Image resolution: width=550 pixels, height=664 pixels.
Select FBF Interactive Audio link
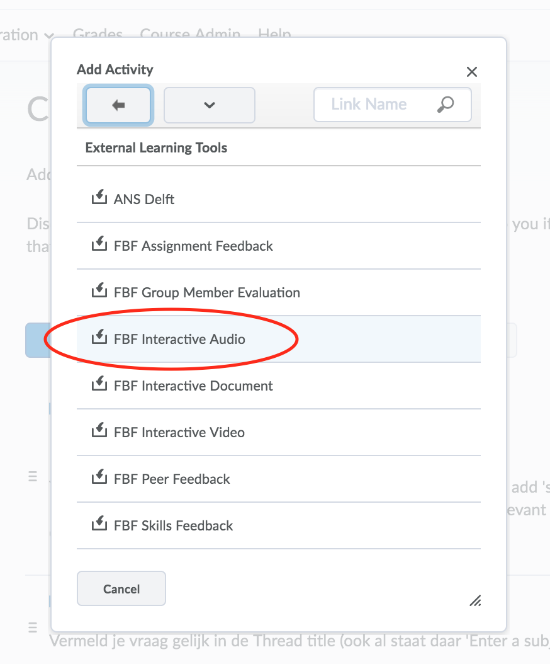(179, 339)
